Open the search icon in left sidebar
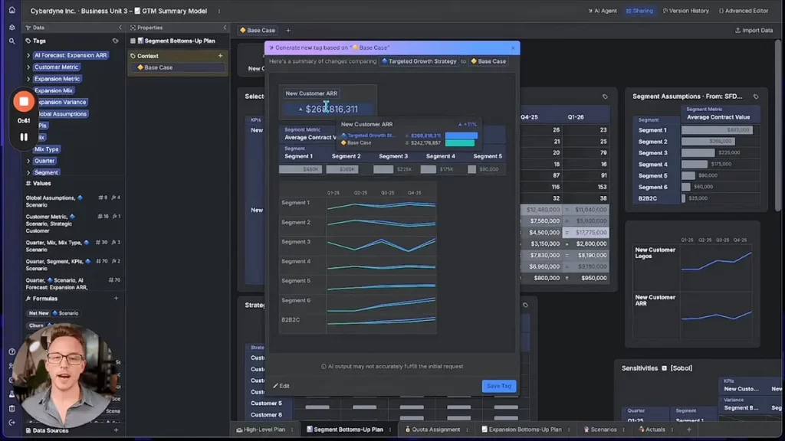 pos(11,41)
